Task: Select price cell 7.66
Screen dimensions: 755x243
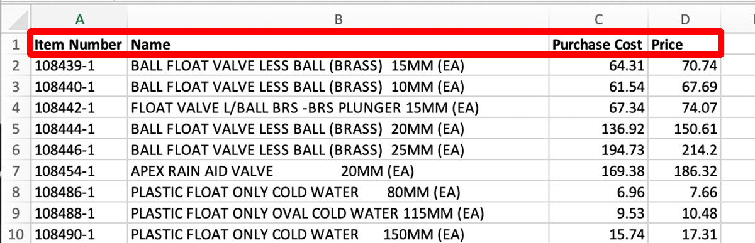Action: click(685, 193)
